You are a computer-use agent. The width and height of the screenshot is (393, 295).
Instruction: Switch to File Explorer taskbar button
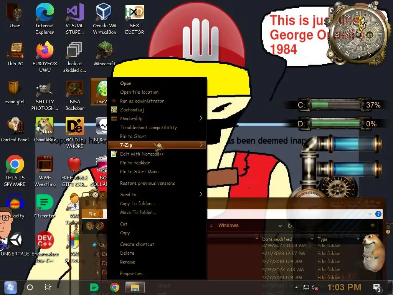pyautogui.click(x=135, y=287)
